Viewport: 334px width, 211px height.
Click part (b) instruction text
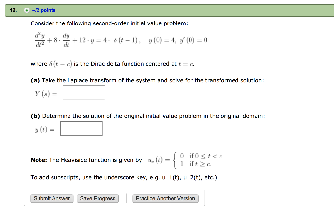coord(147,116)
